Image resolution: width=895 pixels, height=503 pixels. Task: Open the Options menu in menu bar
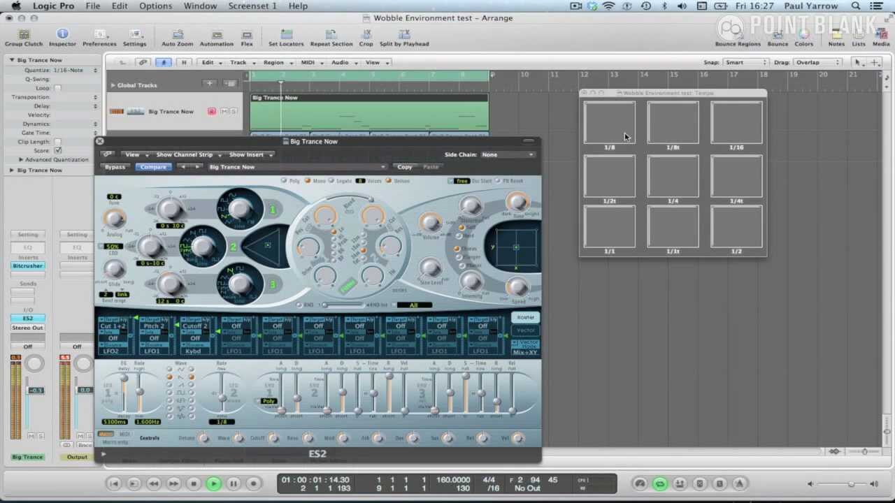[x=155, y=6]
